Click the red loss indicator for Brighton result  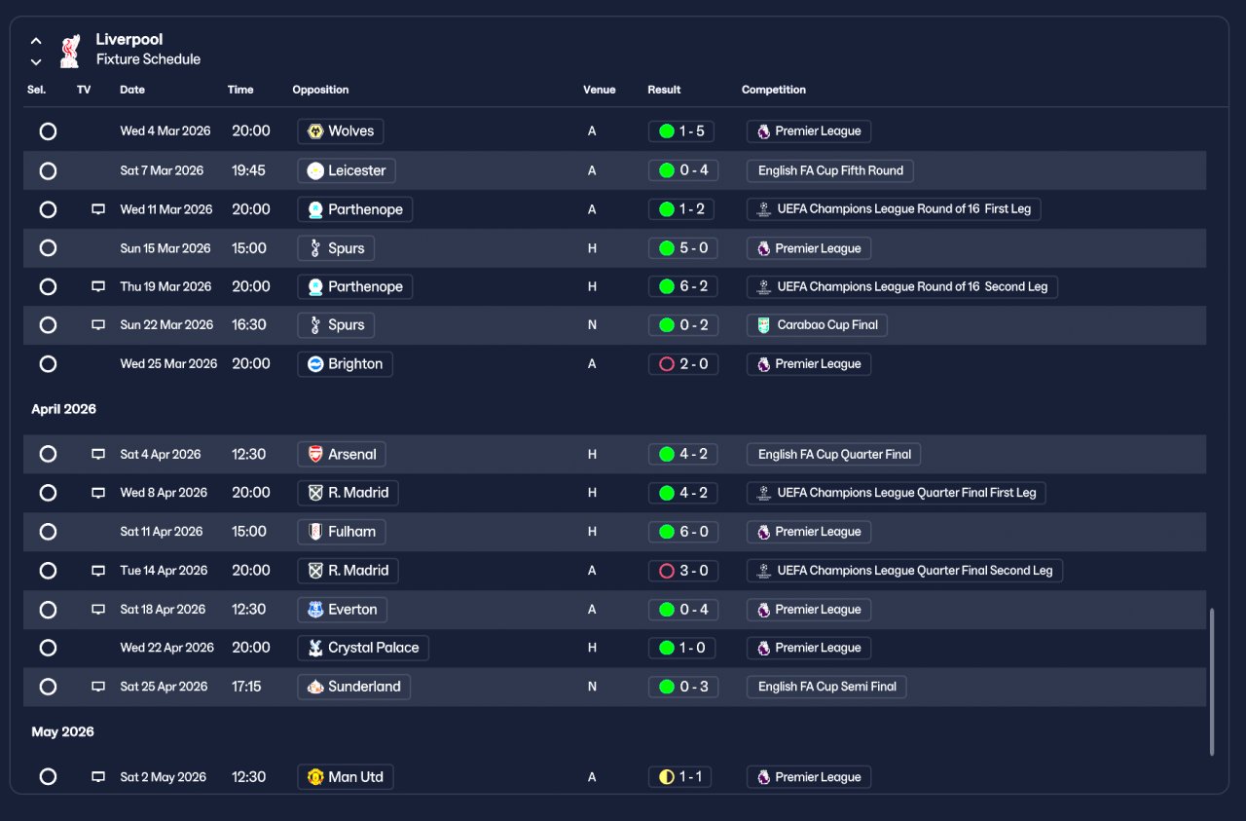(667, 364)
